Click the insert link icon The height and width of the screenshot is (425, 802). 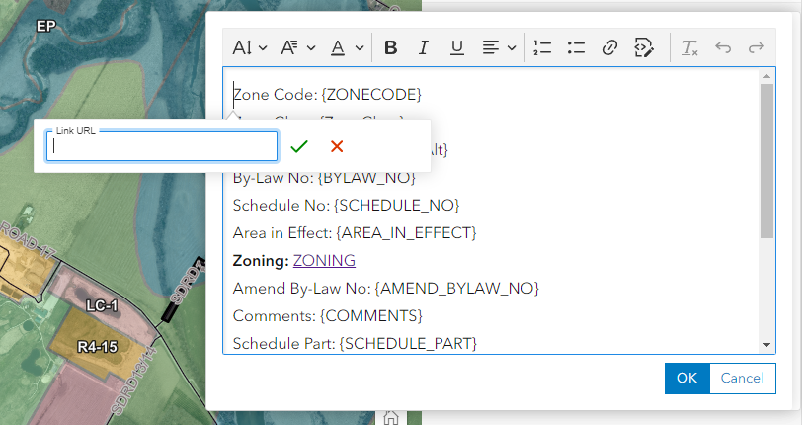(x=609, y=47)
